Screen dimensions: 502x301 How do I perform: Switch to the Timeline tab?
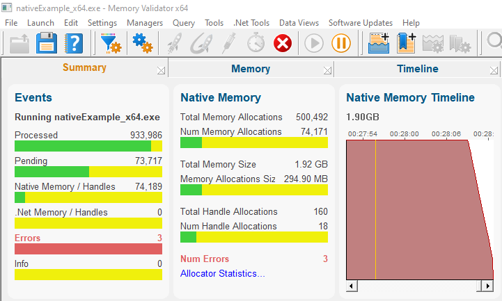418,69
